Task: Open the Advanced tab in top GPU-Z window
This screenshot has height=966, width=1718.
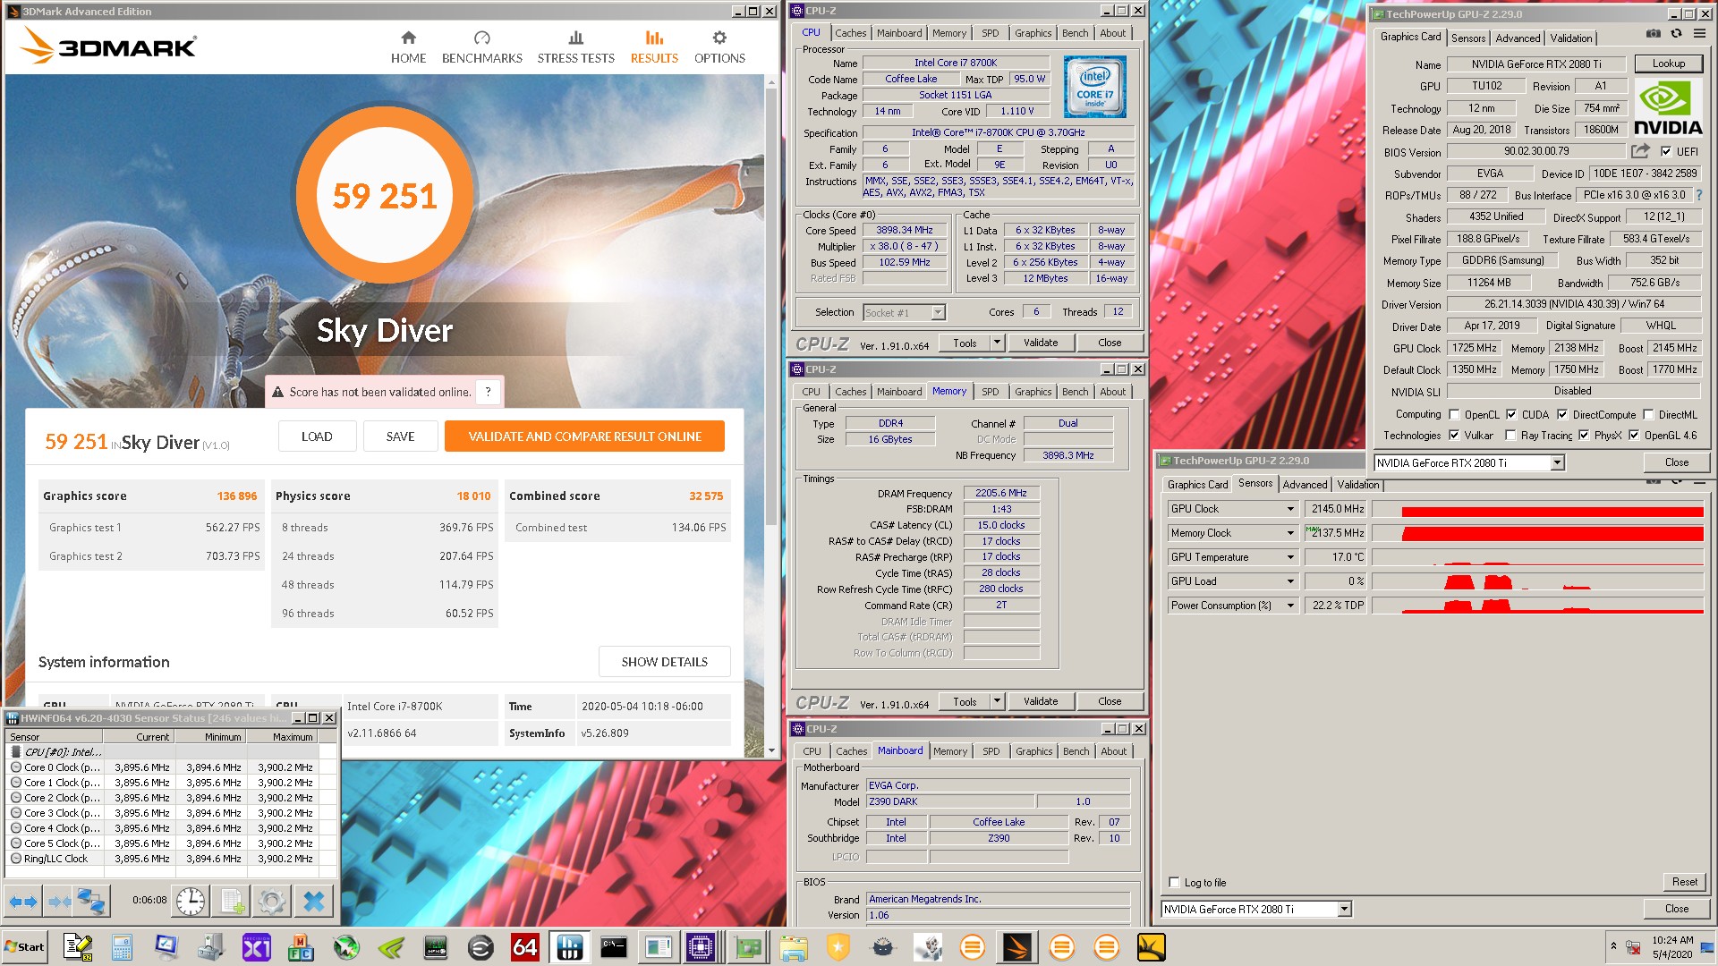Action: (1518, 38)
